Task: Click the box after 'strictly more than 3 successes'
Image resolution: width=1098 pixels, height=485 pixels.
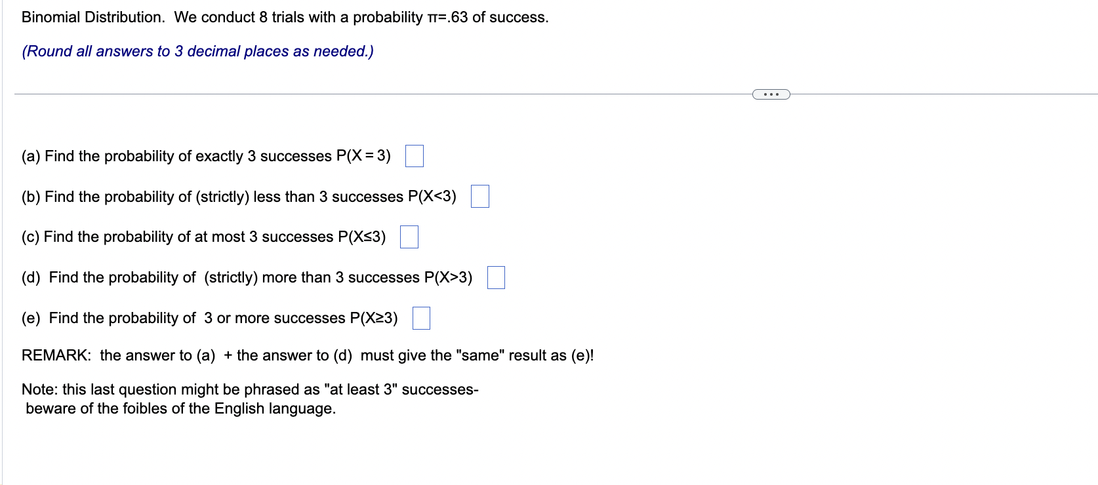Action: point(497,279)
